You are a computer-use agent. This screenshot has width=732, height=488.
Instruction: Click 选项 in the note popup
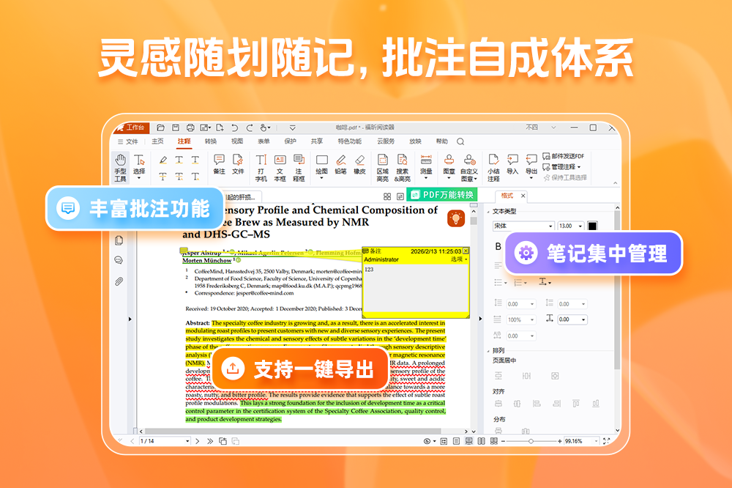click(x=458, y=259)
